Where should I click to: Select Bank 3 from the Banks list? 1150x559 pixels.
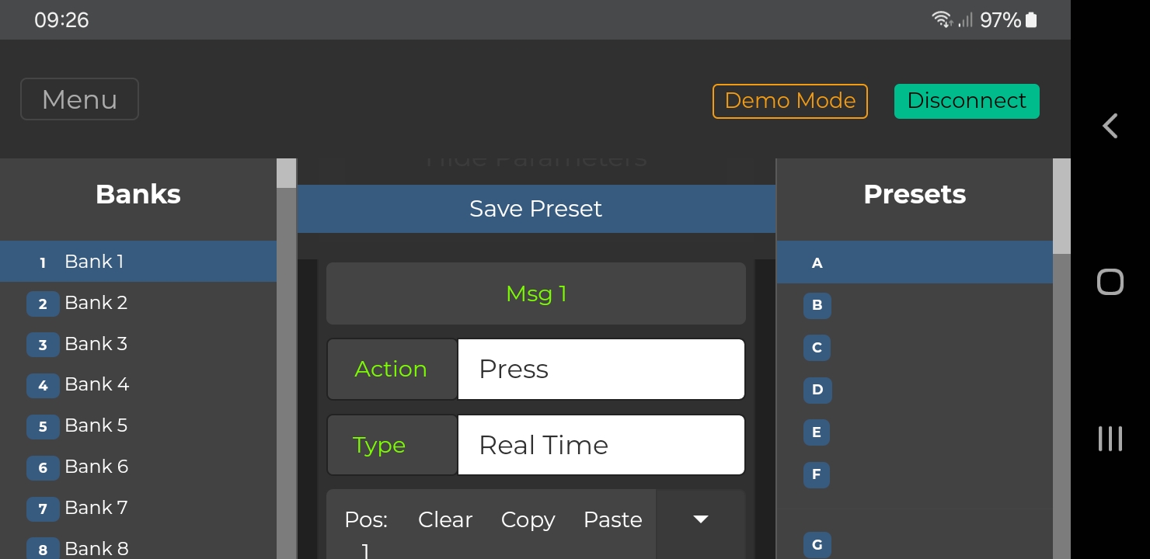96,344
